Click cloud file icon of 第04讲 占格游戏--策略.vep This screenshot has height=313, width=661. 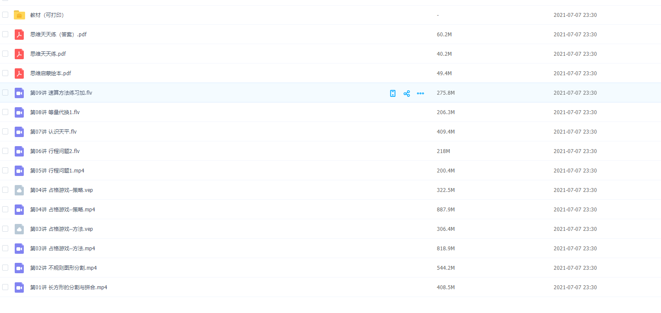coord(19,190)
